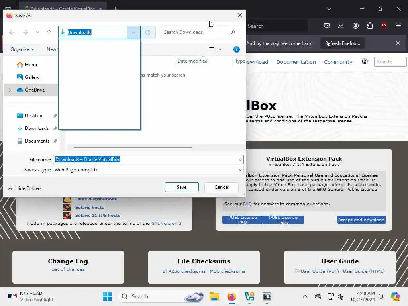Open view options dropdown arrow
The height and width of the screenshot is (306, 408).
(220, 49)
